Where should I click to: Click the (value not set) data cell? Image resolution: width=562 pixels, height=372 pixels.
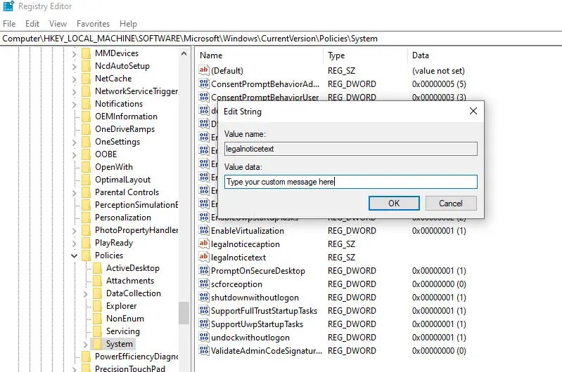click(x=438, y=70)
